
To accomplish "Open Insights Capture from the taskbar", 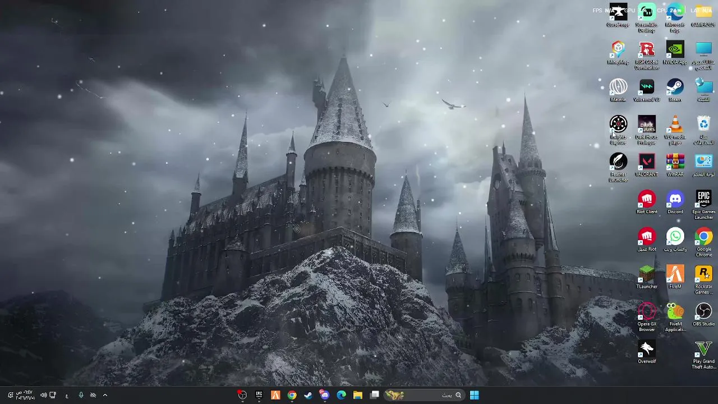I will point(242,395).
